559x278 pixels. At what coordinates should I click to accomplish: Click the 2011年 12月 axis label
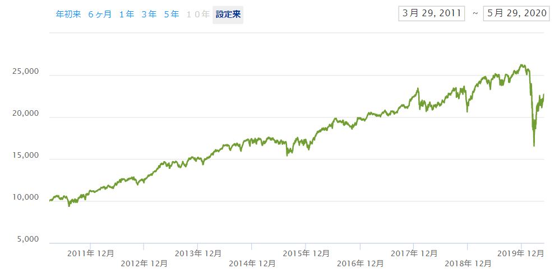(91, 253)
